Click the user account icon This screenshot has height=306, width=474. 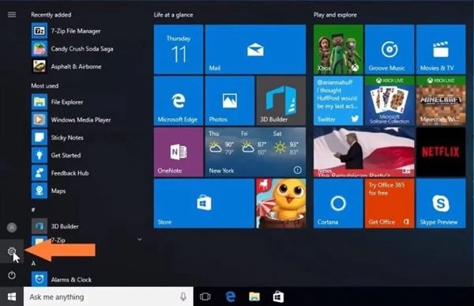12,227
